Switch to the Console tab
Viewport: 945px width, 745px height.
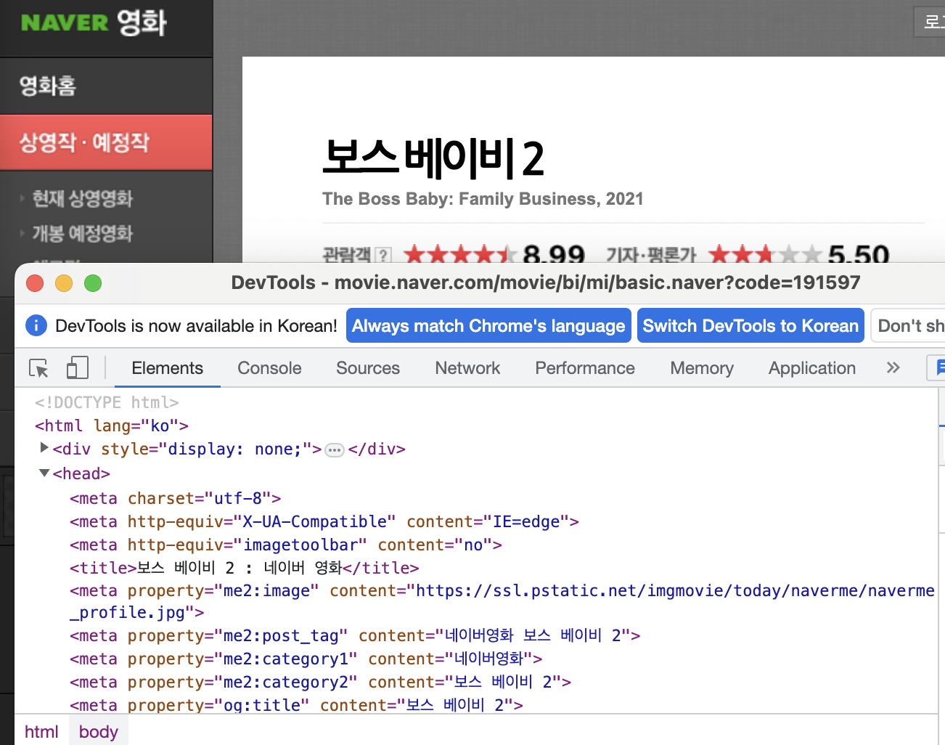click(269, 368)
